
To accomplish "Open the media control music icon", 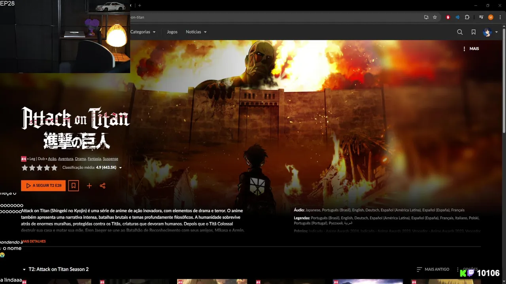I will [x=481, y=17].
